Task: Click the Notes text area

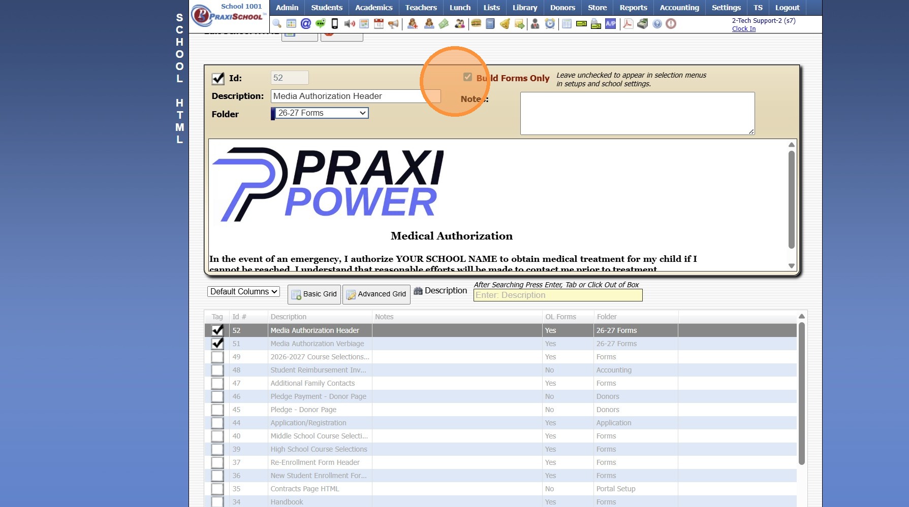Action: click(637, 113)
